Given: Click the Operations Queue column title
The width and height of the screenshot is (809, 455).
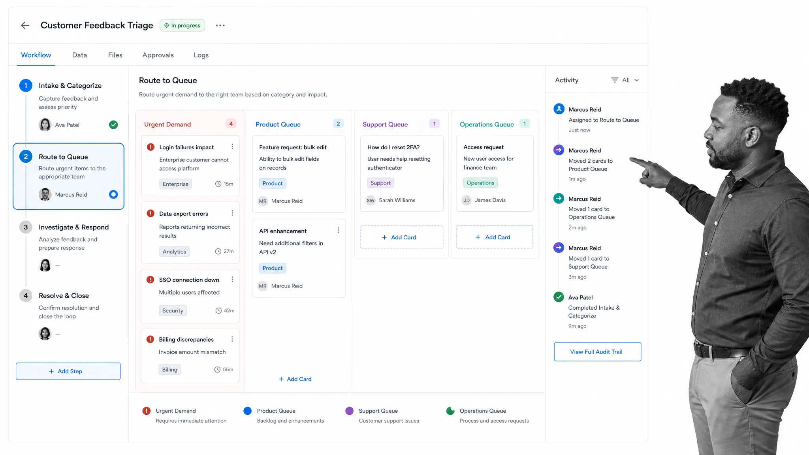Looking at the screenshot, I should point(487,124).
